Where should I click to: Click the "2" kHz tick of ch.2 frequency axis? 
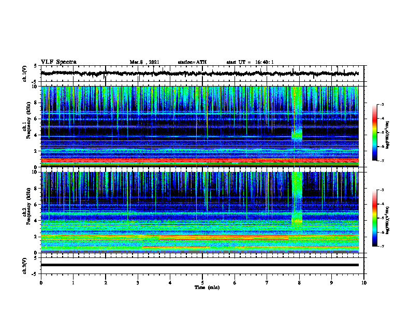pos(36,237)
